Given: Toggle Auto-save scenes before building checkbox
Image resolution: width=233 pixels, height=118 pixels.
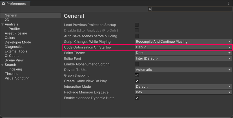Looking at the screenshot, I should coord(137,36).
